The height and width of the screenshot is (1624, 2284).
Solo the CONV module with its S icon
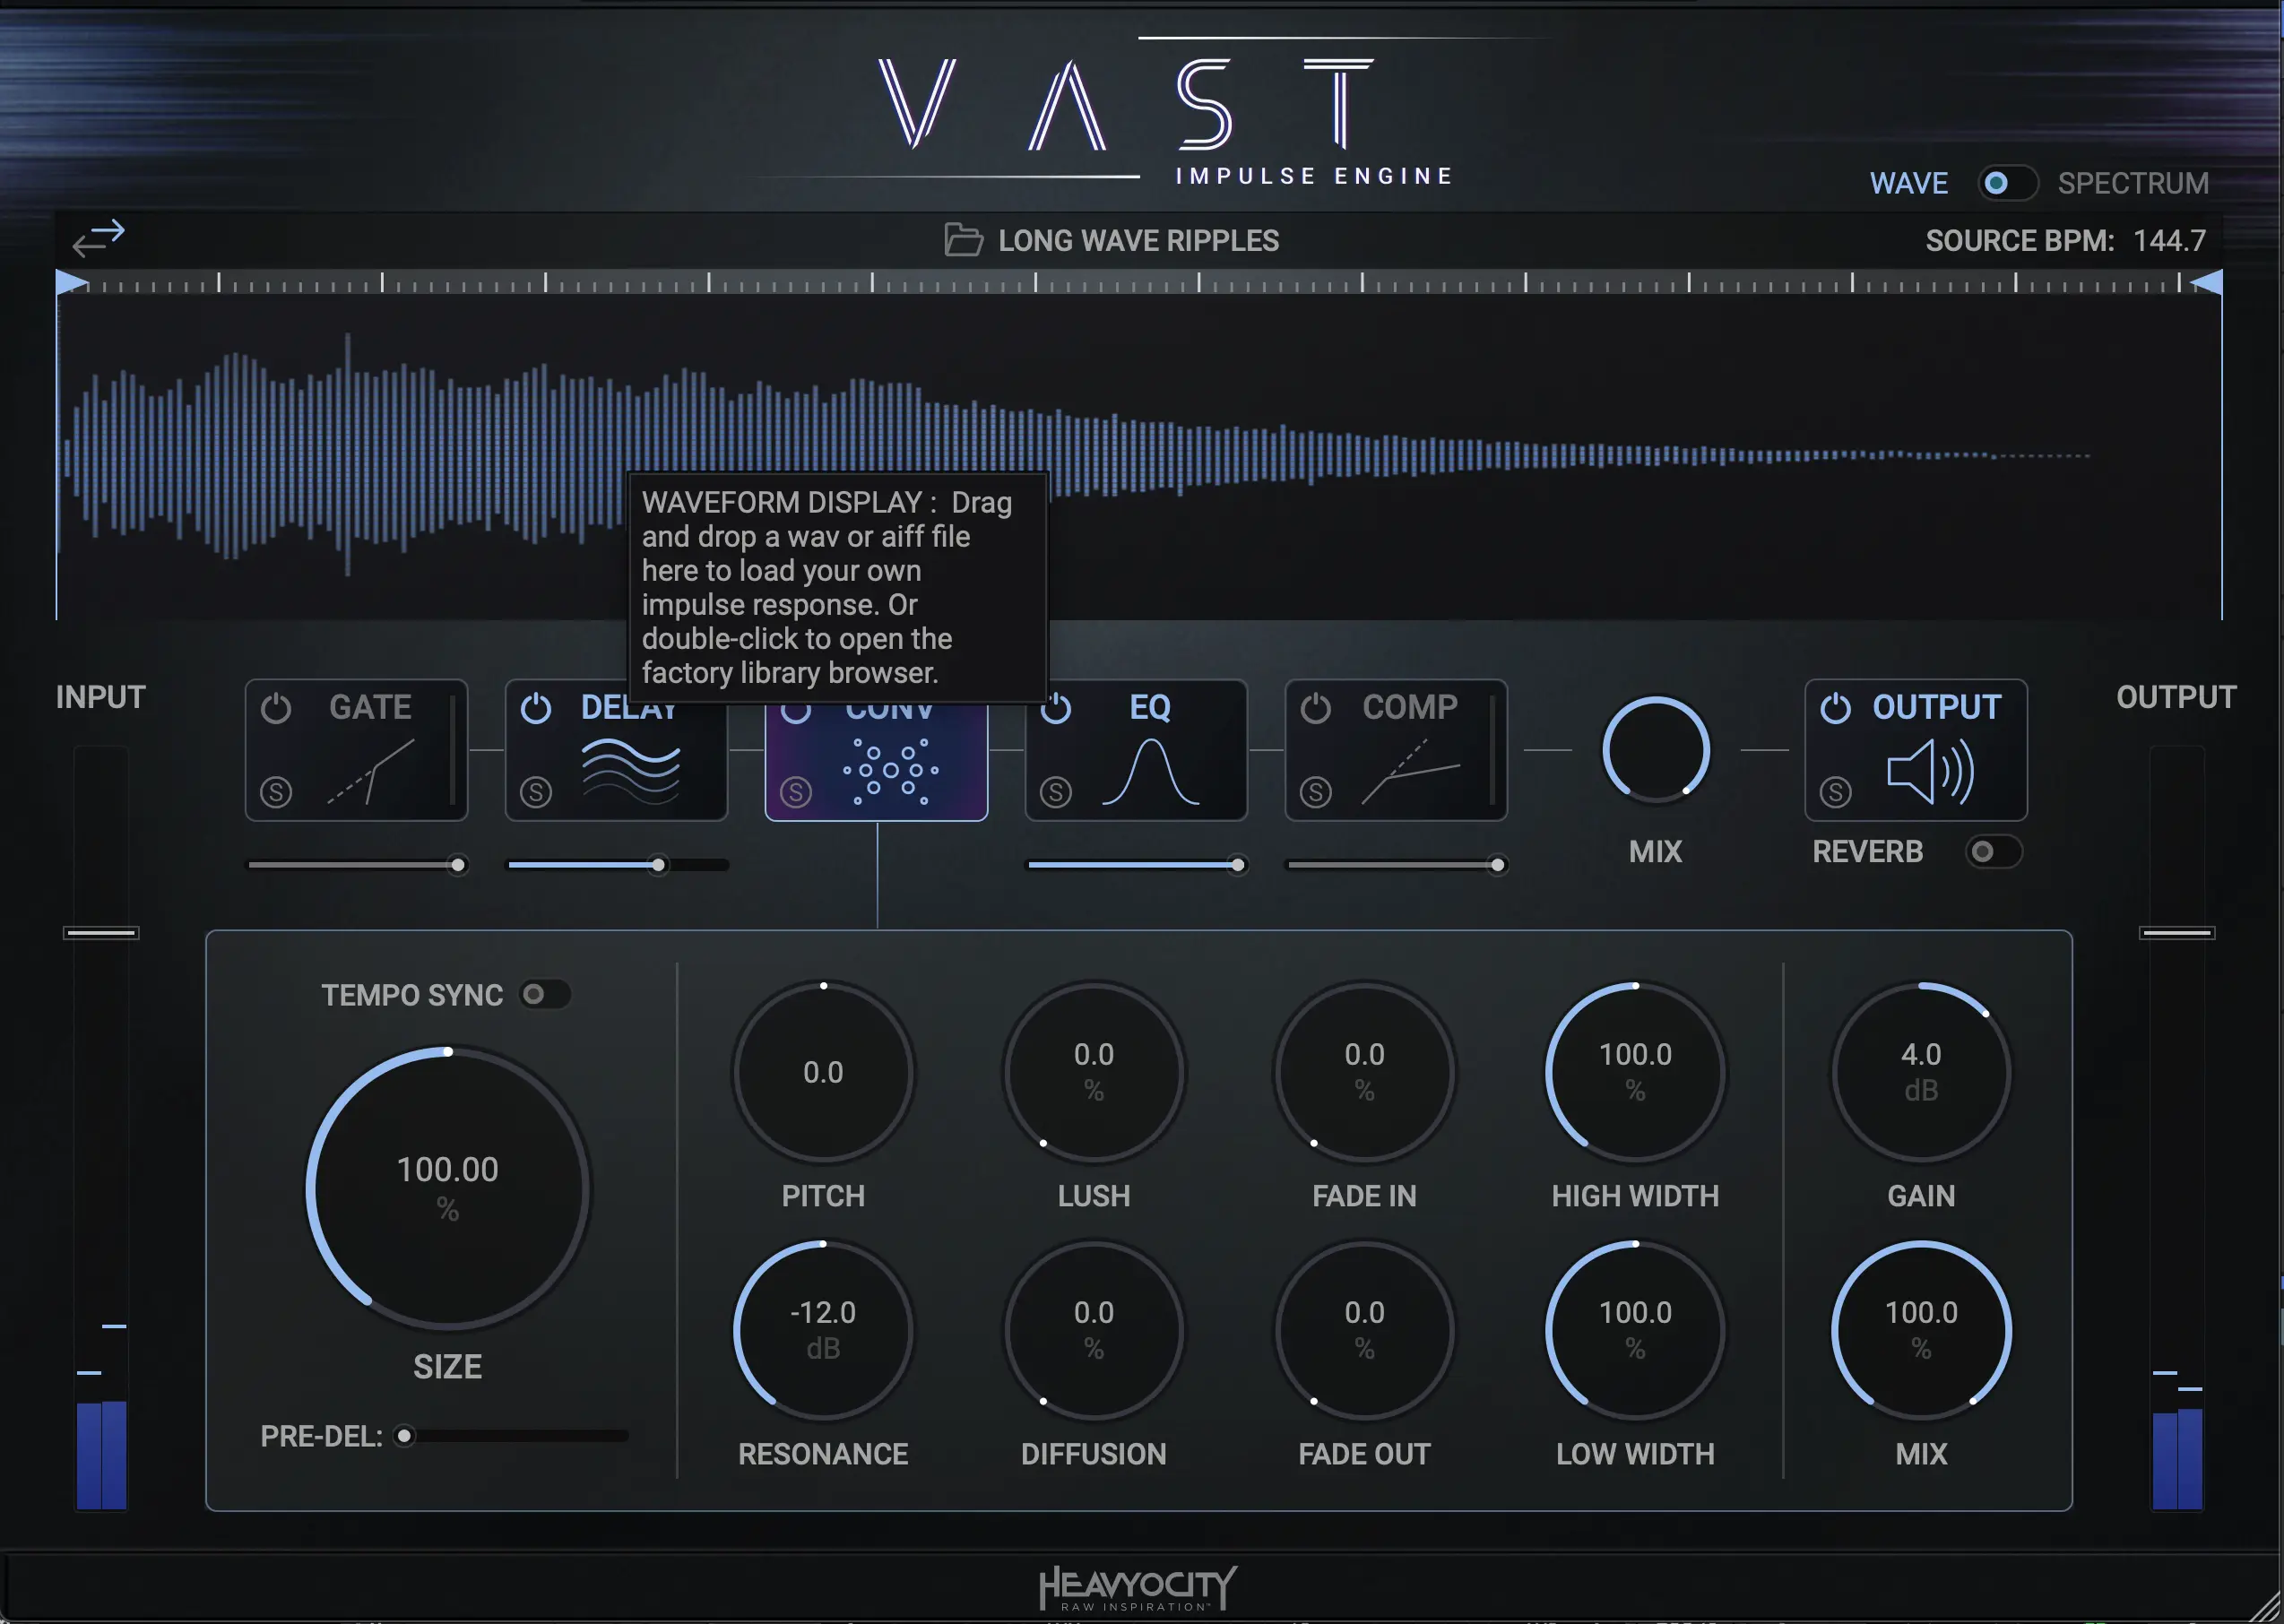pos(796,792)
